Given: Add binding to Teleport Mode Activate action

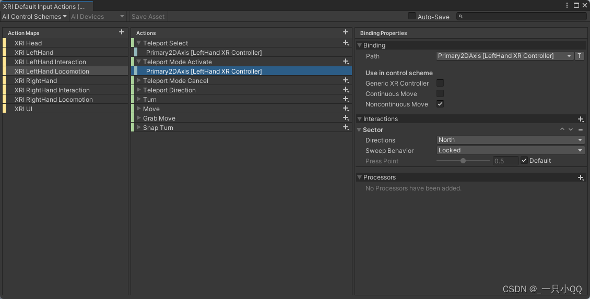Looking at the screenshot, I should coord(346,62).
